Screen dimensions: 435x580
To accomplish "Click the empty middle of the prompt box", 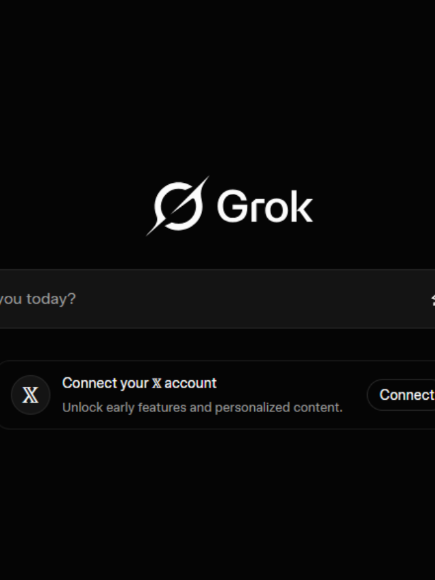I will point(238,299).
